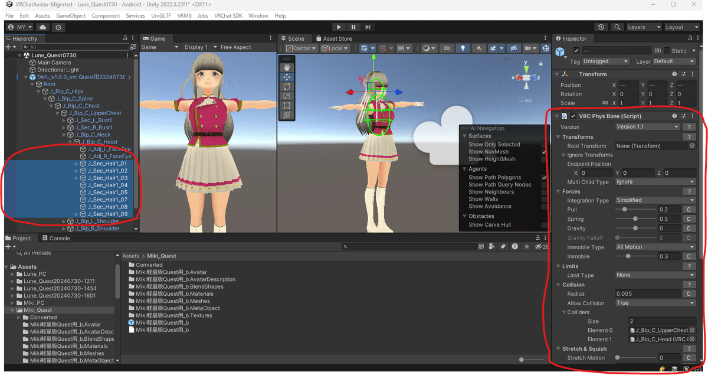Lock the Hierarchy panel padlock
This screenshot has width=708, height=375.
[x=124, y=38]
